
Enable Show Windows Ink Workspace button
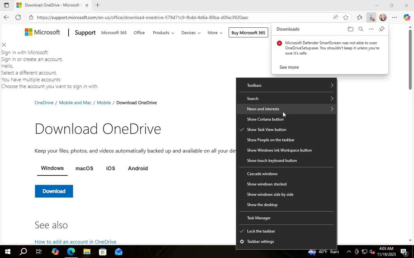click(287, 150)
